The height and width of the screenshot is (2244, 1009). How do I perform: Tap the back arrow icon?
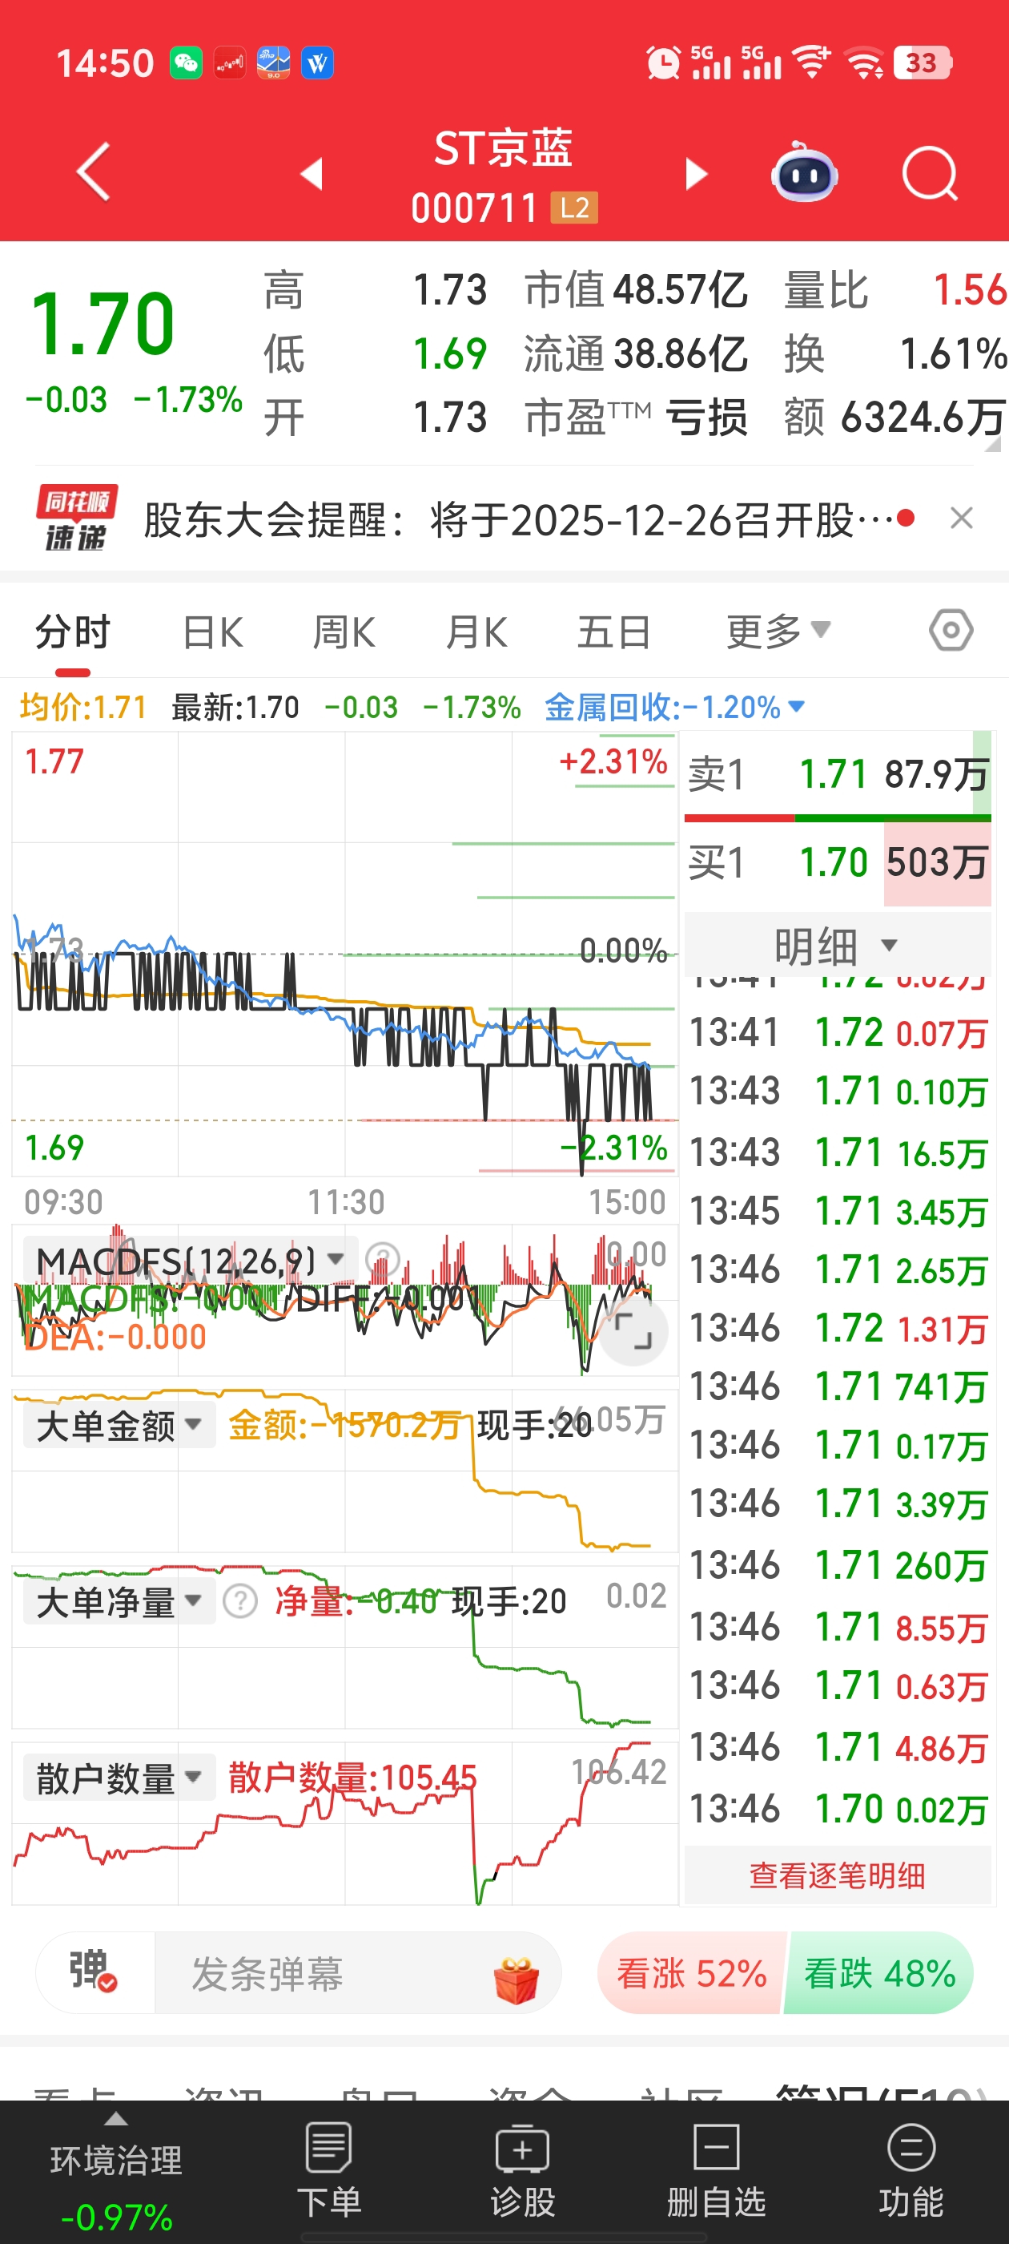click(x=94, y=172)
